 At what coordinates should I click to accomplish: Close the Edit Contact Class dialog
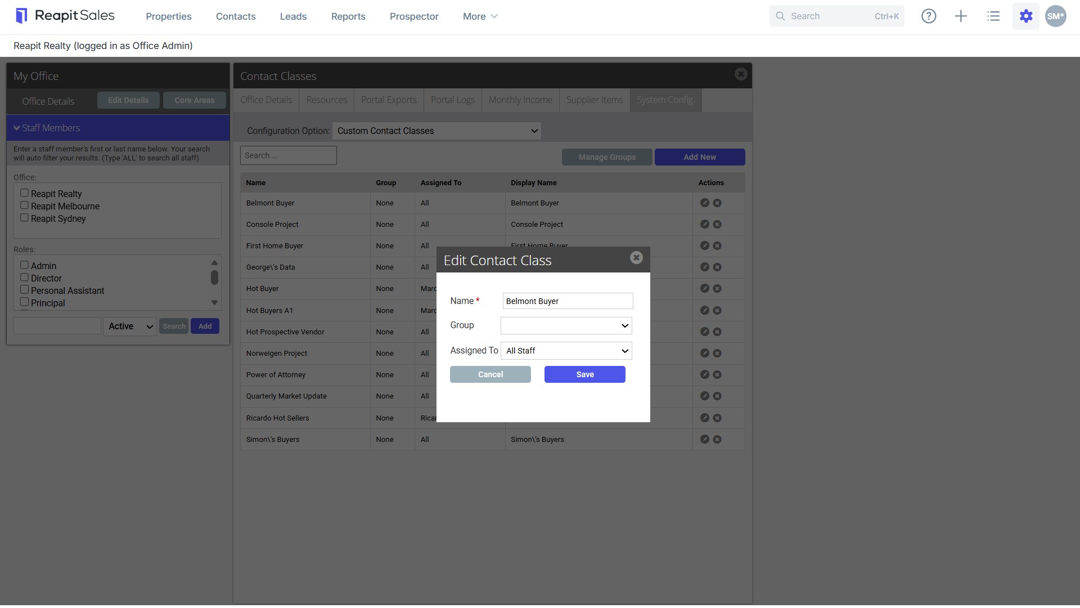[x=636, y=257]
